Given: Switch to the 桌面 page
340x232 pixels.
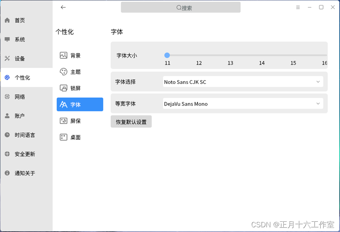Looking at the screenshot, I should click(80, 137).
